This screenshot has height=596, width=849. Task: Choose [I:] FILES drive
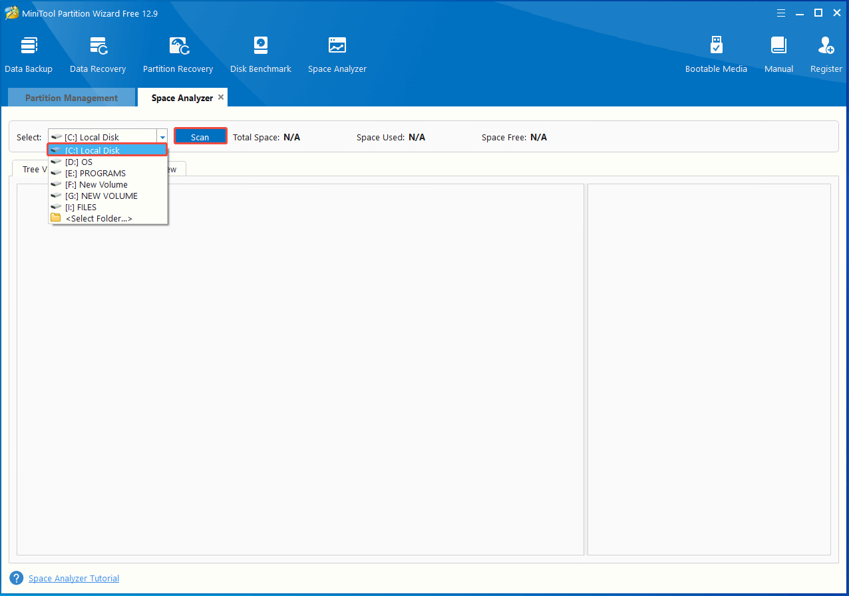tap(107, 207)
